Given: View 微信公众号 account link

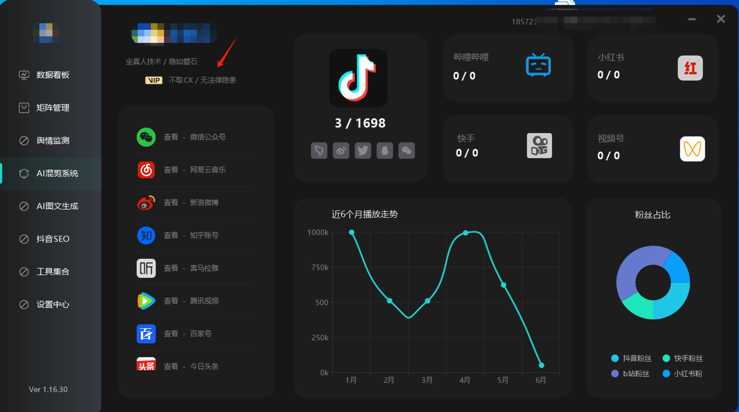Looking at the screenshot, I should click(x=195, y=137).
